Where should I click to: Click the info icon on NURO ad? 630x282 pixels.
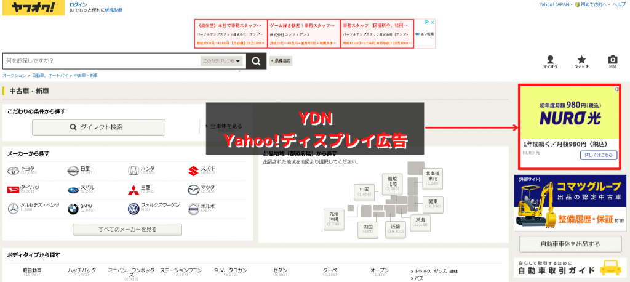[616, 90]
